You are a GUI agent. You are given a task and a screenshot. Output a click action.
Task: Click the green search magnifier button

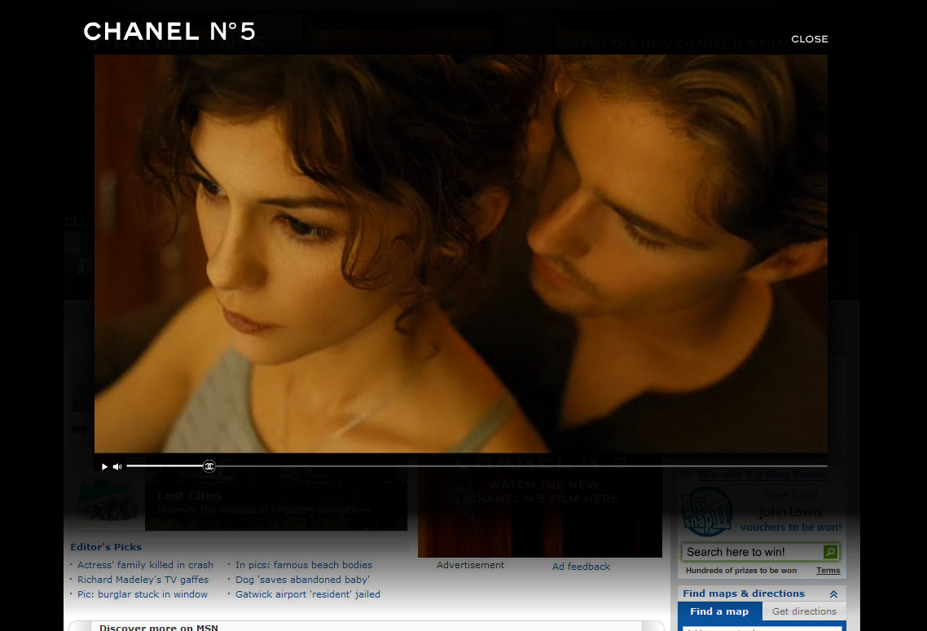click(x=829, y=552)
